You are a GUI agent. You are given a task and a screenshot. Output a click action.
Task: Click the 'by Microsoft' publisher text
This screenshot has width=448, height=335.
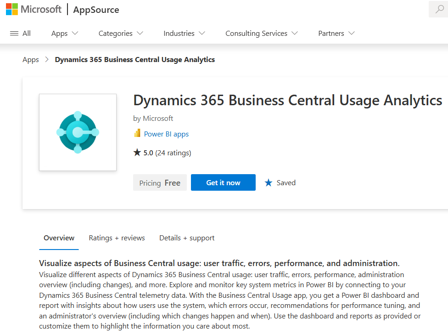coord(153,119)
